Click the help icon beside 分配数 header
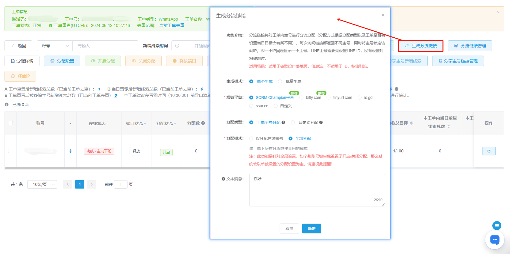Screen dimensions: 510x254 click(x=203, y=123)
